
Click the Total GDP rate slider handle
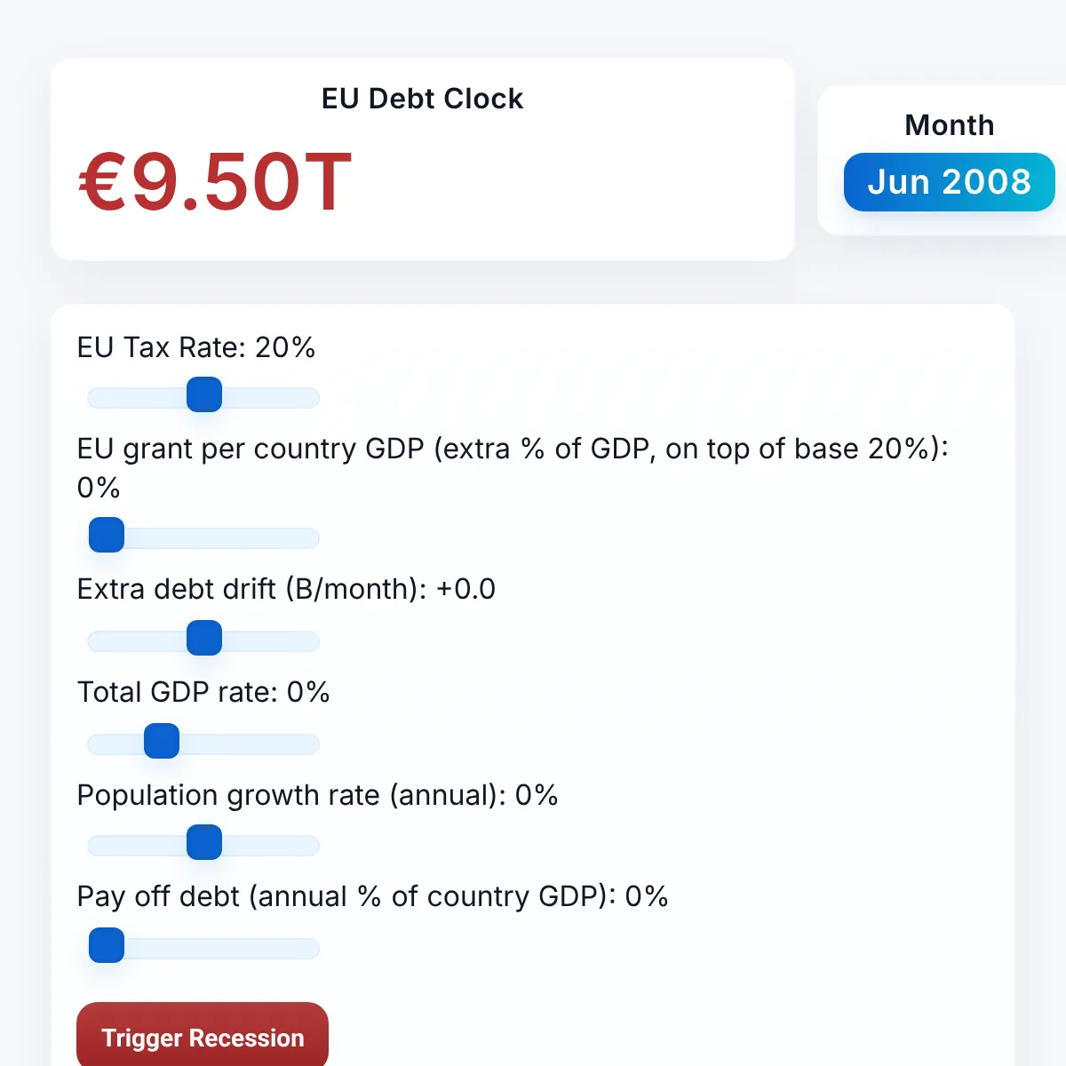162,742
